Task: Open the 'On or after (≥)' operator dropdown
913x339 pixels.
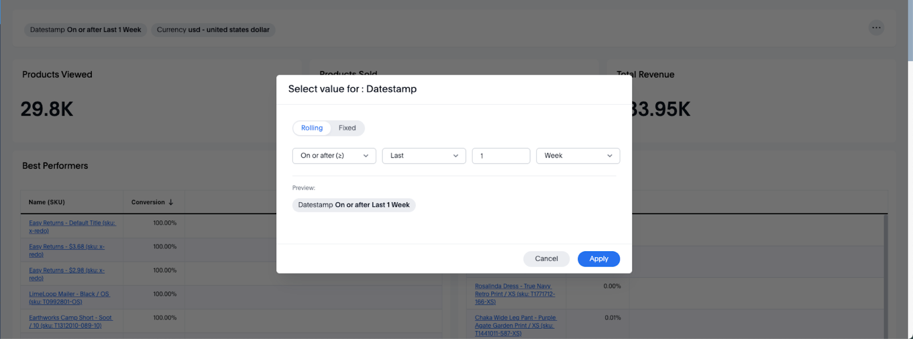Action: [334, 156]
